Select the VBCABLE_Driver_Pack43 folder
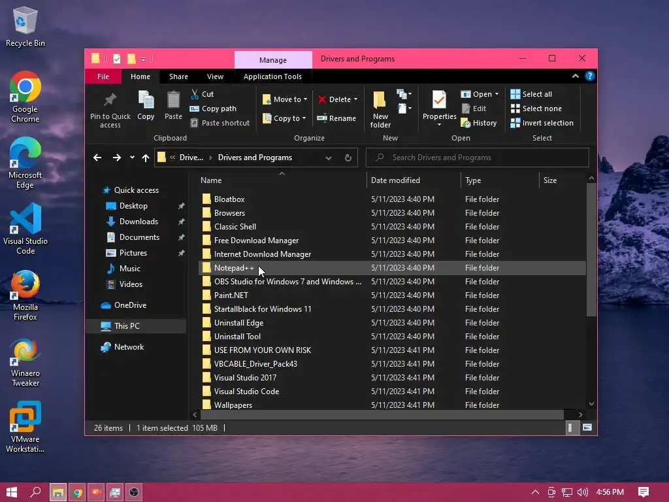This screenshot has height=502, width=669. [392, 364]
